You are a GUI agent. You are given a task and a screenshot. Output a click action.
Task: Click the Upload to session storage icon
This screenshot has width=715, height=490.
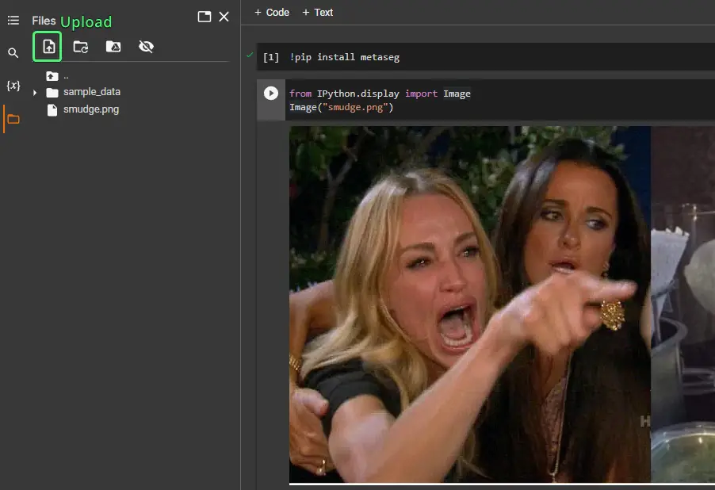[49, 47]
